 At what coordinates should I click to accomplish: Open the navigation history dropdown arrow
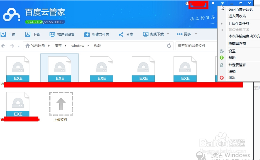tap(19, 46)
